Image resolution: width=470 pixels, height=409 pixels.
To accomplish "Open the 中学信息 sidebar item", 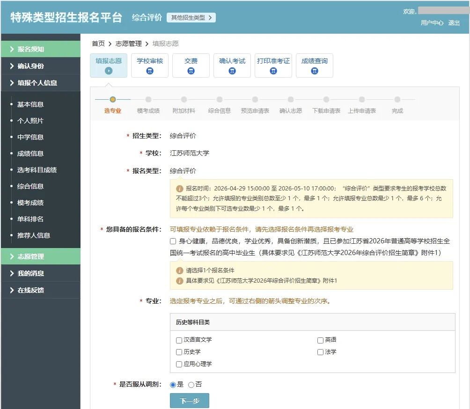I will click(30, 137).
